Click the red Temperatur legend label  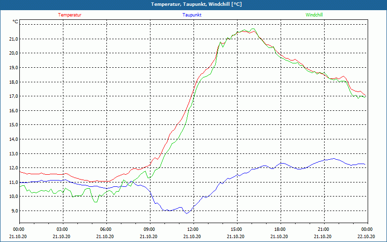click(70, 15)
